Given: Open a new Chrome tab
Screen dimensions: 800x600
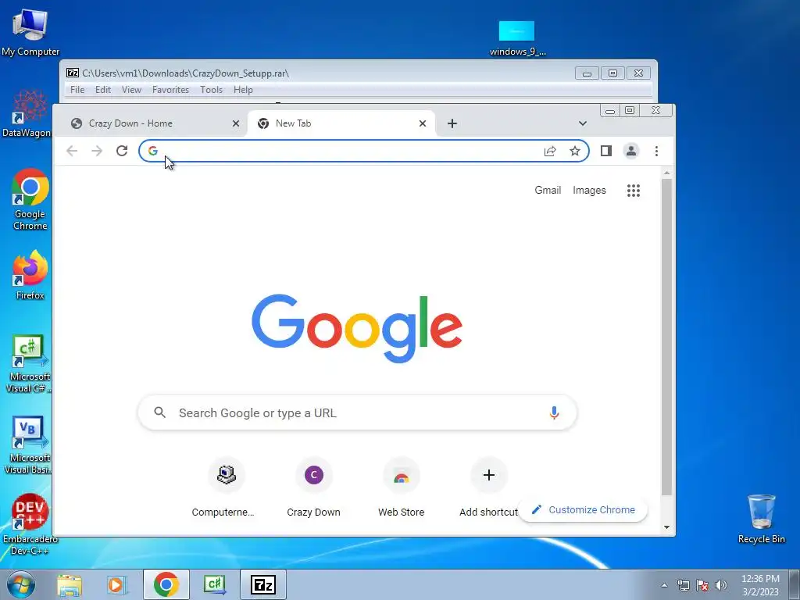Looking at the screenshot, I should point(452,123).
